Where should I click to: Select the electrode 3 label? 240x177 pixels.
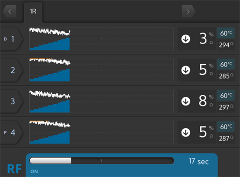(x=12, y=101)
